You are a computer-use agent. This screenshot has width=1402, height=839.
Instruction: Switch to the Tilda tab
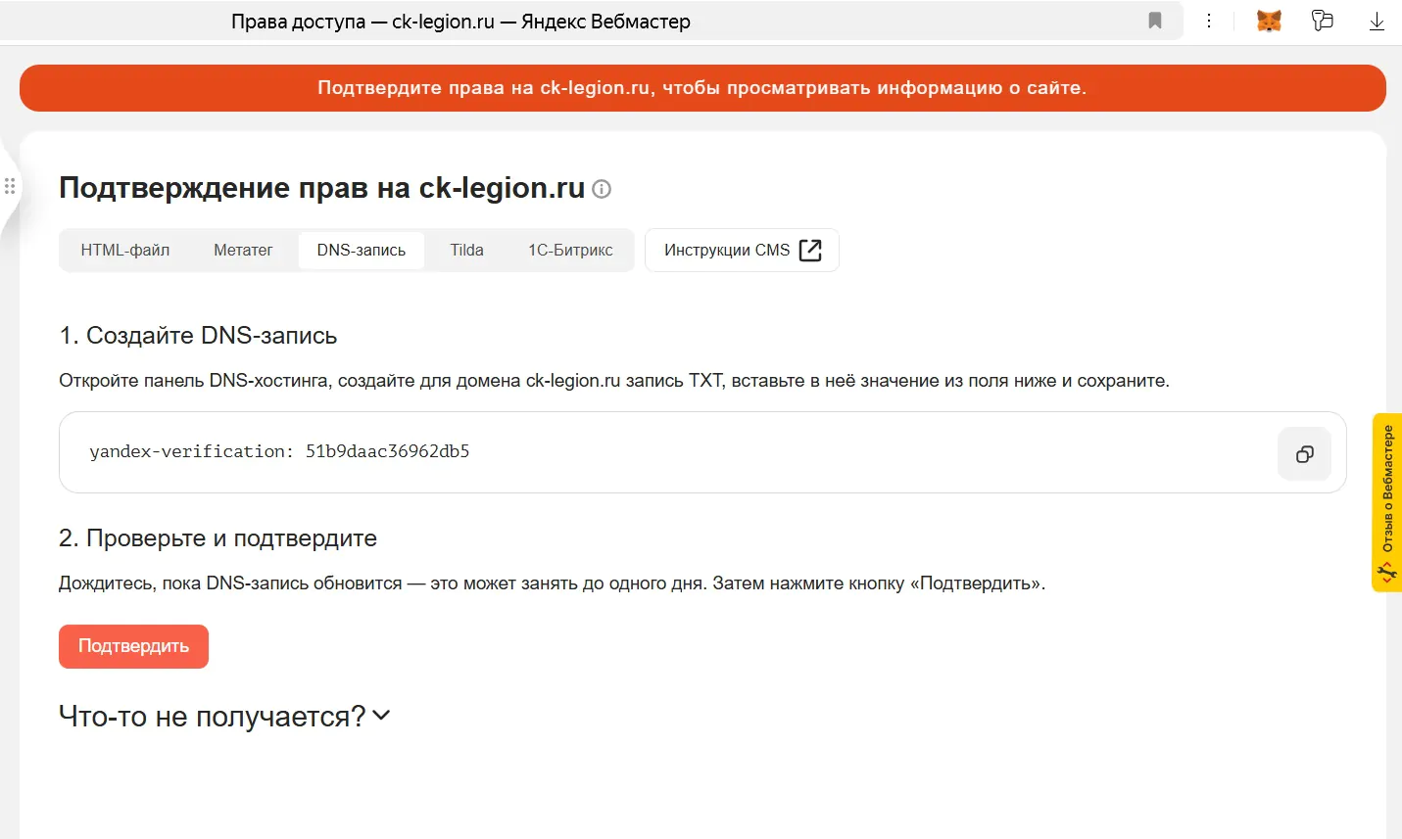[x=466, y=250]
